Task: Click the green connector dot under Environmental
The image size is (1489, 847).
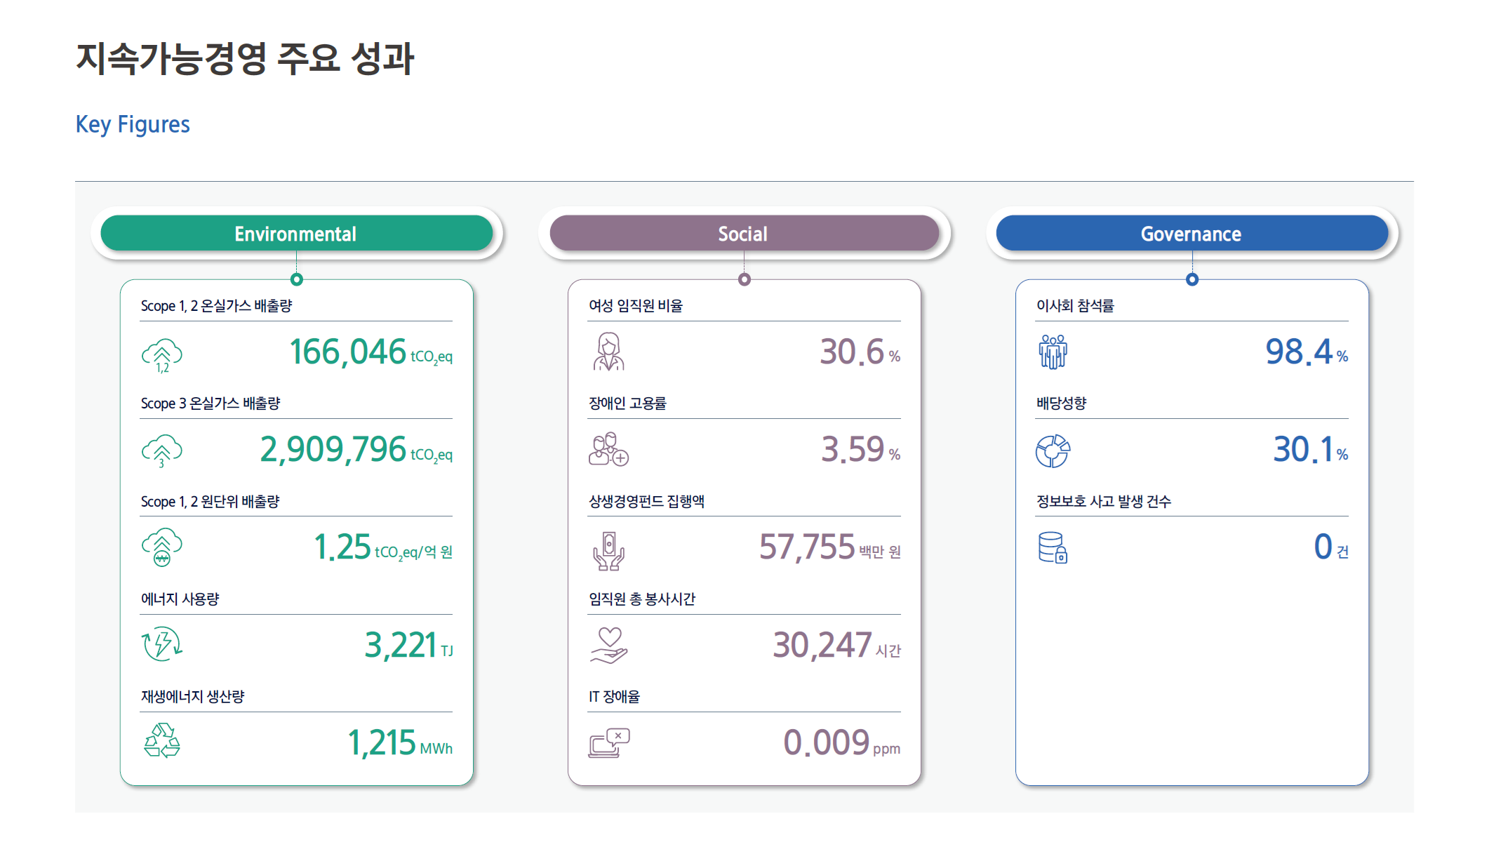Action: 297,279
